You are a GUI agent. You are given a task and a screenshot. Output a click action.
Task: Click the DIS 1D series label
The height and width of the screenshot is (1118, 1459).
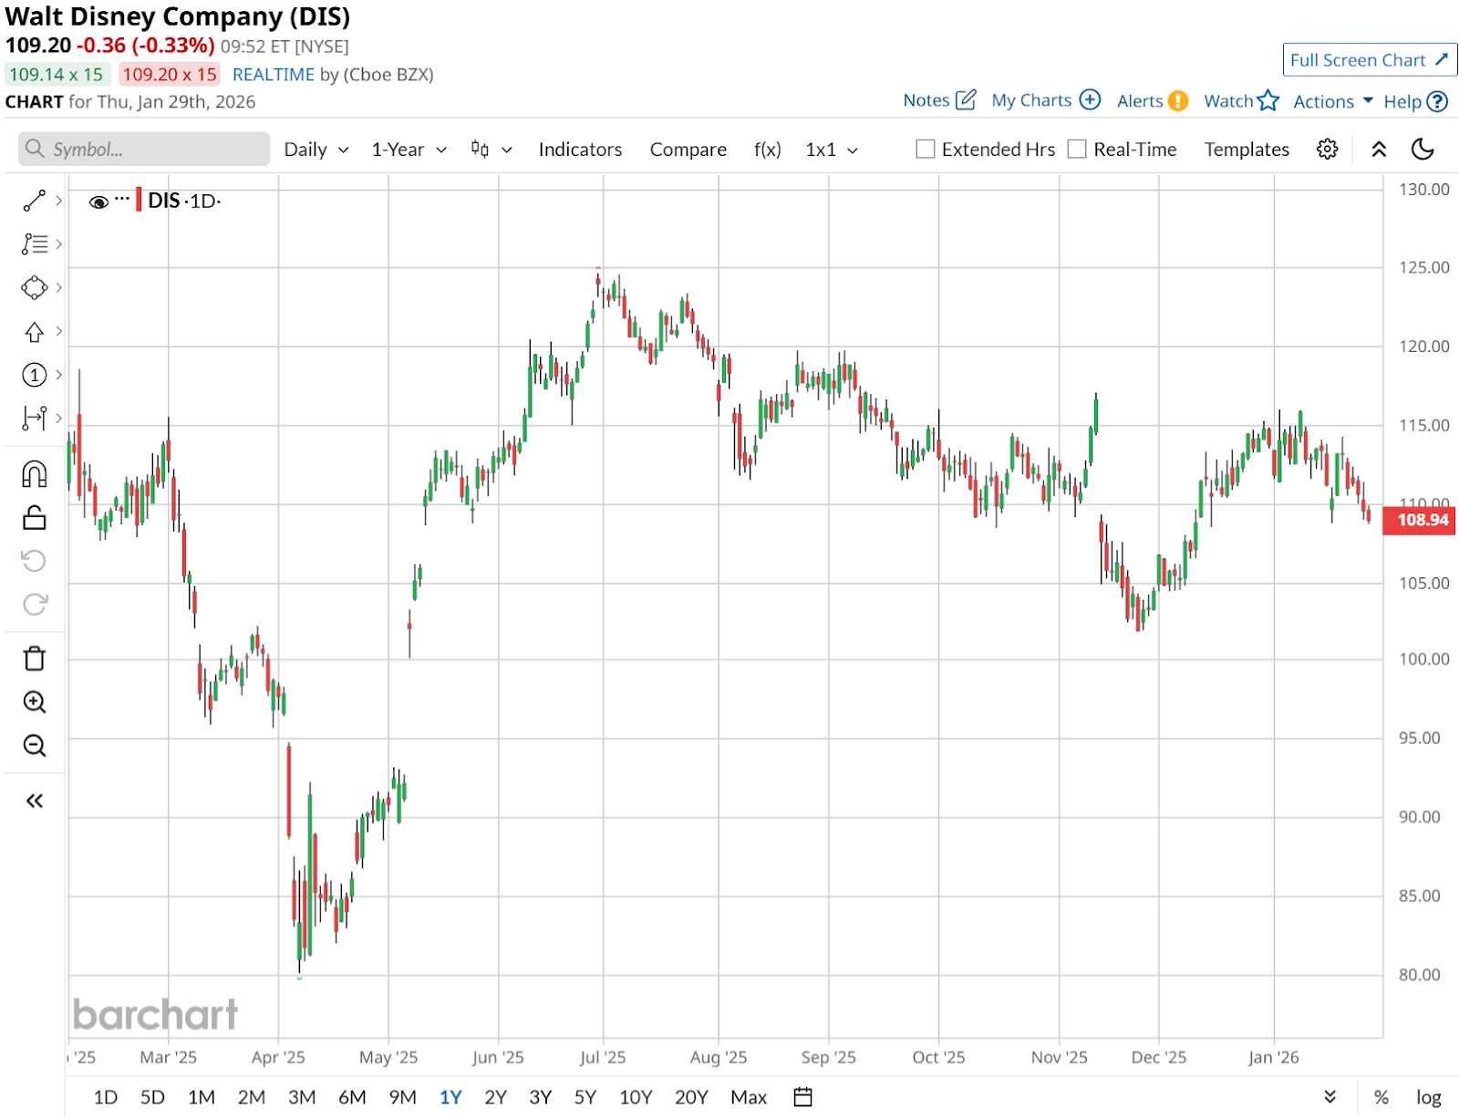pyautogui.click(x=184, y=201)
